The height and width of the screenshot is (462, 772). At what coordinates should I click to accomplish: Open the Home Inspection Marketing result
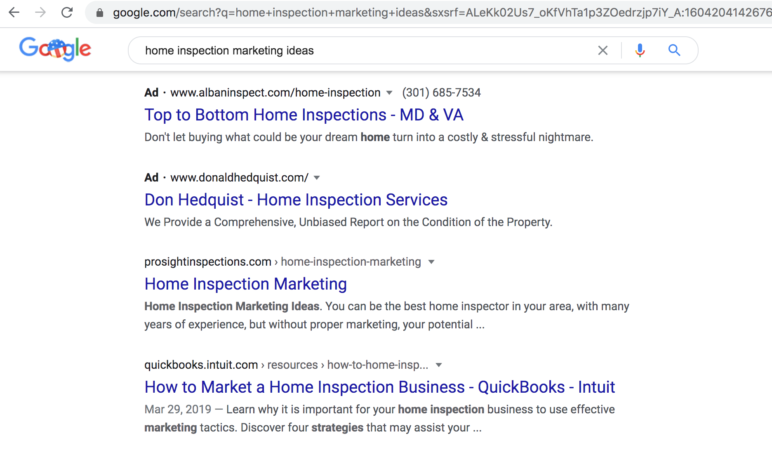point(245,284)
